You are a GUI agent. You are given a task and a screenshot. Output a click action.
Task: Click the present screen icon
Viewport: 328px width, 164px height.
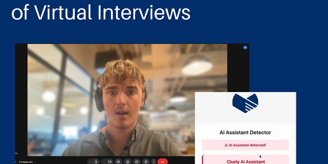point(136,162)
